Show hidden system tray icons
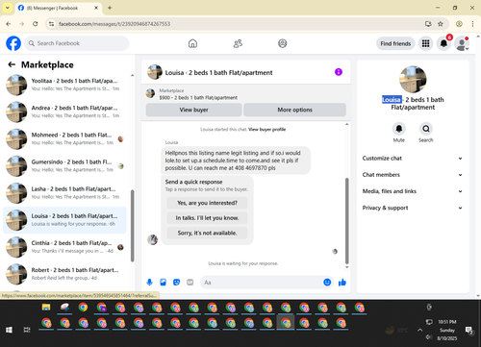 (419, 330)
